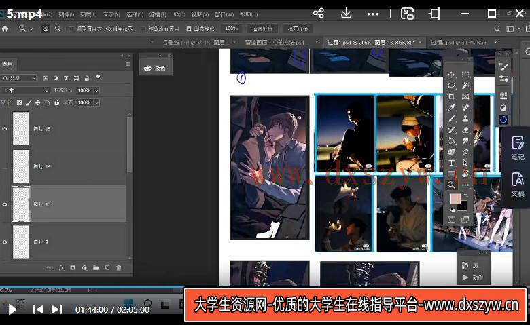Select the Zoom tool in toolbox
The image size is (530, 325).
(x=451, y=185)
